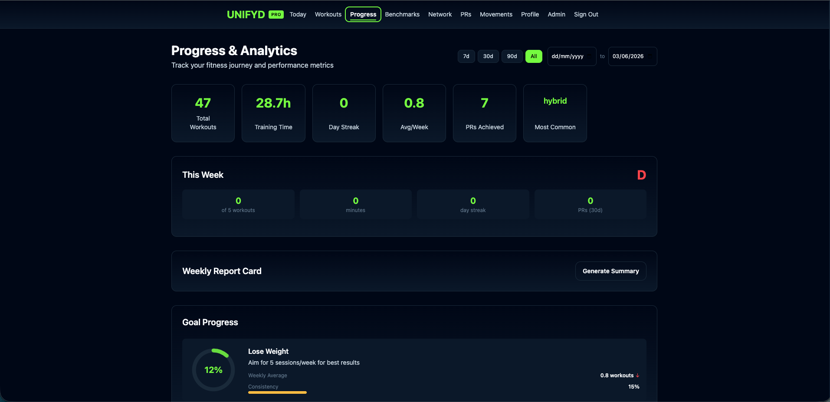Select the 30d range filter

pos(488,56)
